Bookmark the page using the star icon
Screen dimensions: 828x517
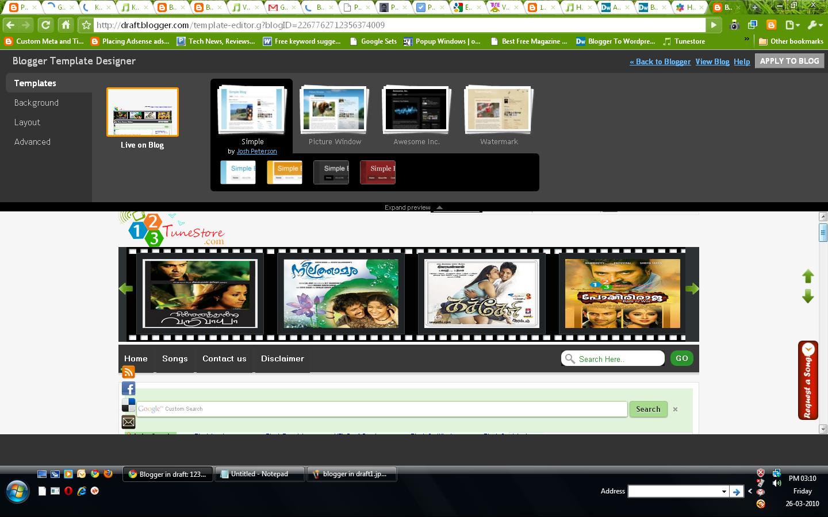point(86,25)
